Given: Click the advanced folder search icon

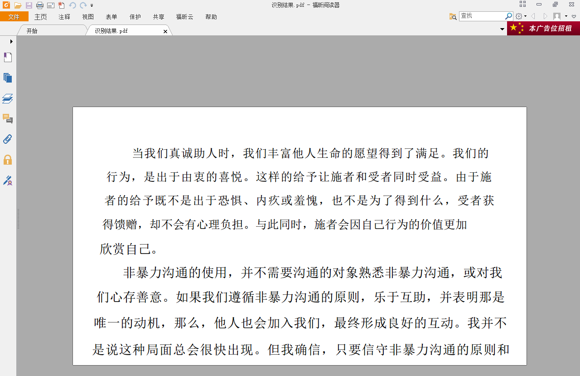Looking at the screenshot, I should click(x=453, y=17).
